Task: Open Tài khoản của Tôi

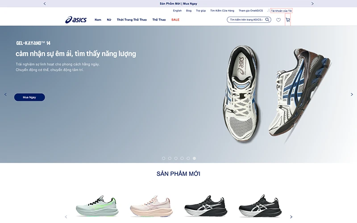Action: point(282,11)
